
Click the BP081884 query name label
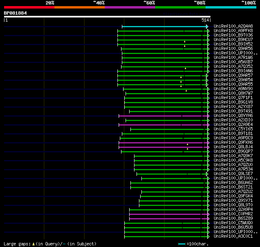[15, 13]
